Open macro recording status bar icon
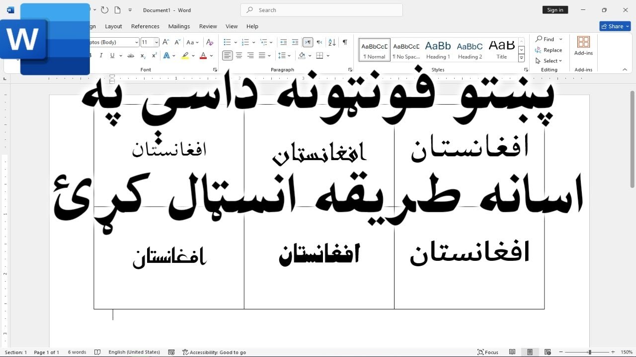The width and height of the screenshot is (636, 357). (171, 352)
